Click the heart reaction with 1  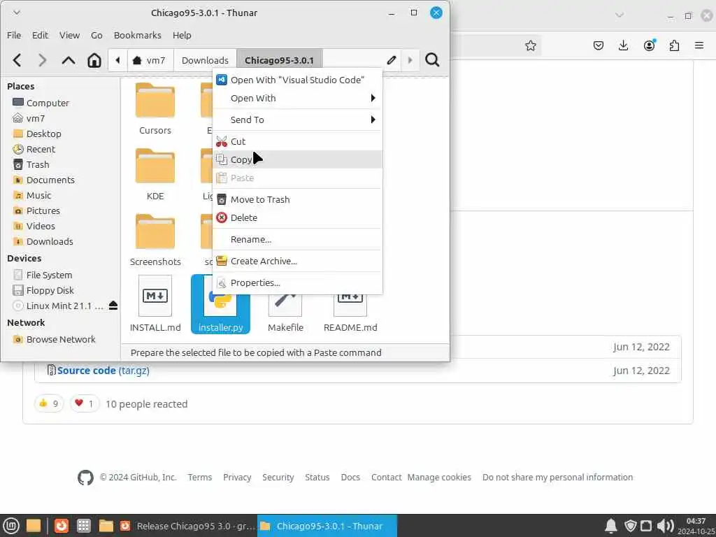pyautogui.click(x=85, y=403)
